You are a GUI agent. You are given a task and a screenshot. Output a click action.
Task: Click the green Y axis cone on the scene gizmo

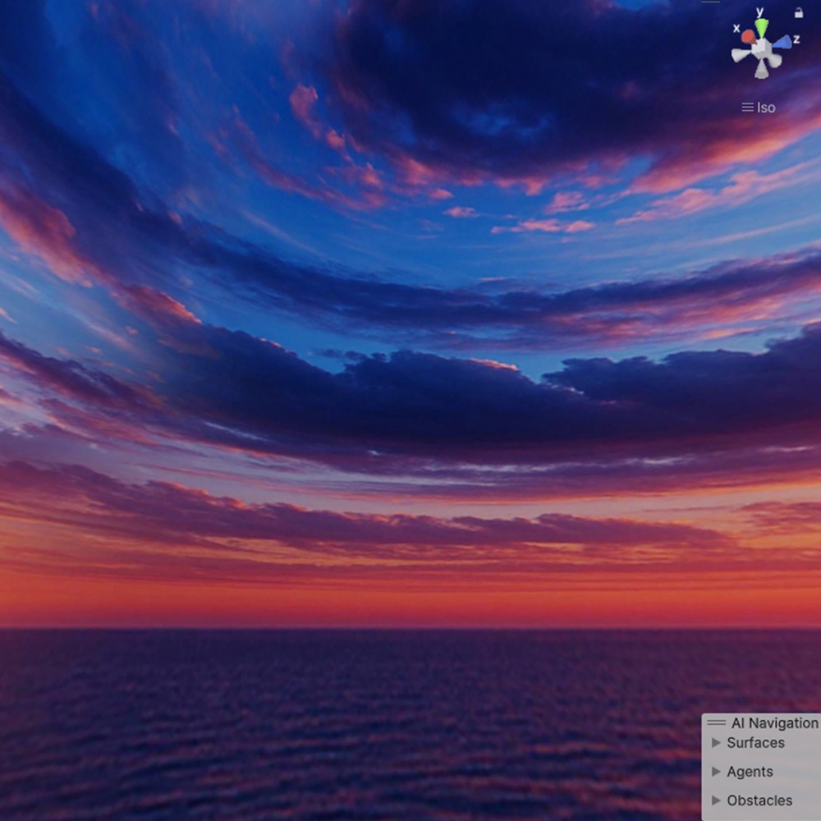tap(762, 28)
